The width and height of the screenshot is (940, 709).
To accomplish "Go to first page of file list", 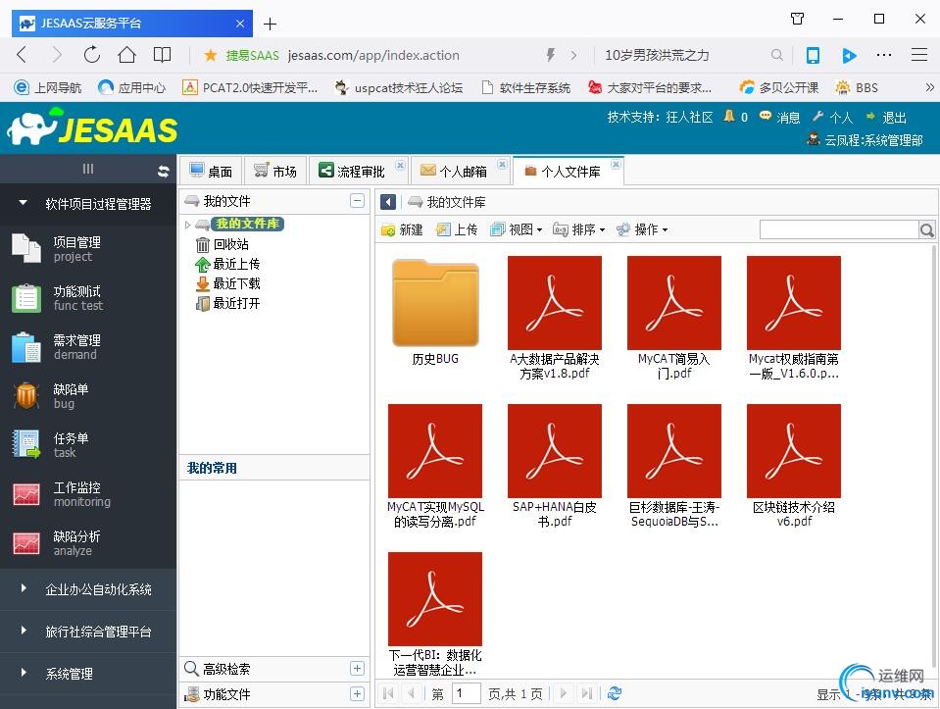I will click(388, 693).
